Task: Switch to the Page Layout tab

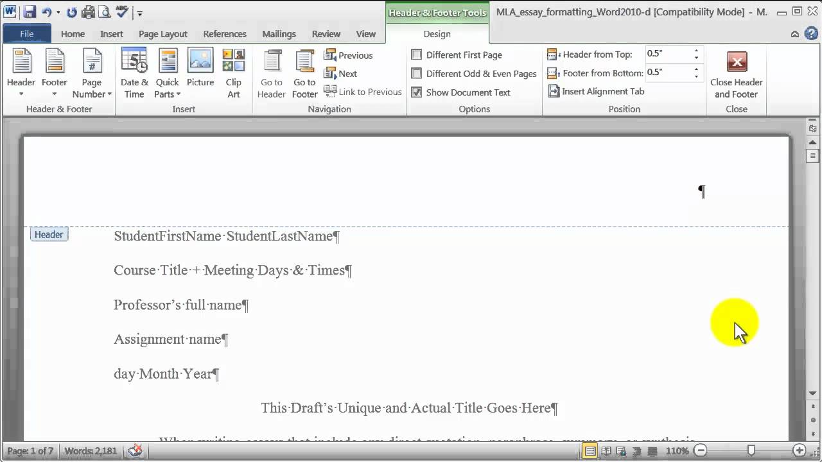Action: 163,34
